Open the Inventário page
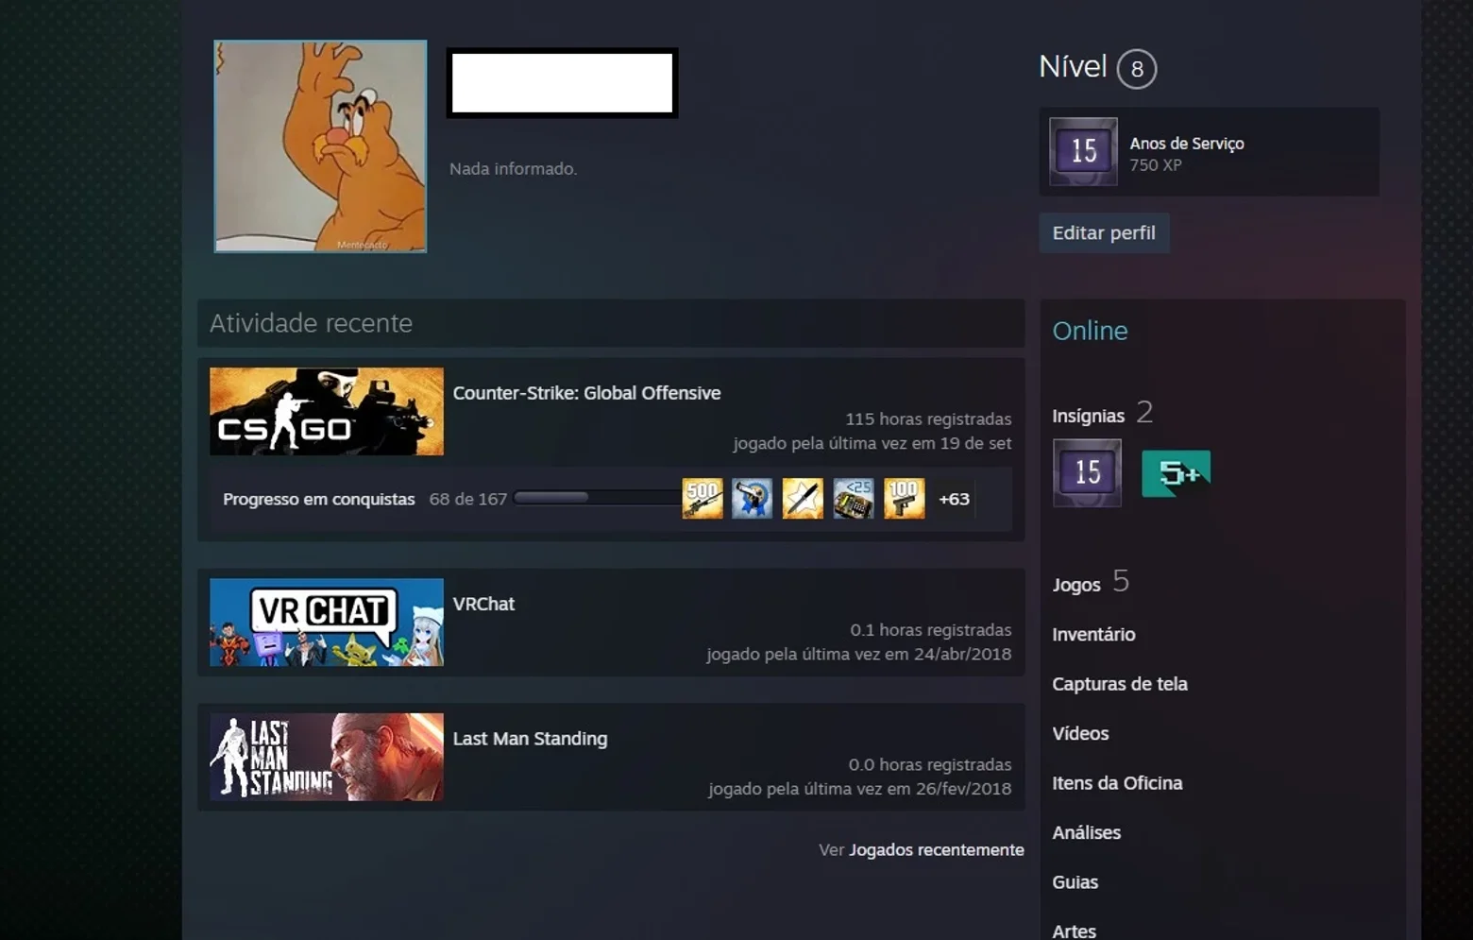Screen dimensions: 1473x940 pyautogui.click(x=1093, y=635)
